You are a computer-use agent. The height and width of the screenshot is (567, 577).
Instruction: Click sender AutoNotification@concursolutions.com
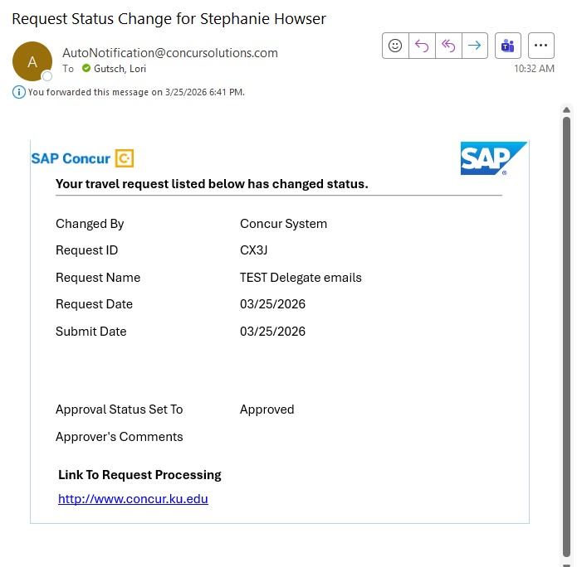coord(170,53)
